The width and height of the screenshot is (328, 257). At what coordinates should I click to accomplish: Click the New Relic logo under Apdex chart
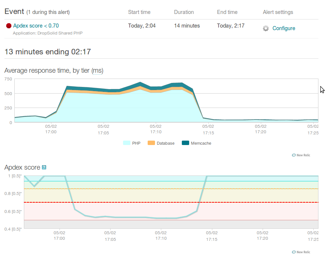[x=301, y=252]
